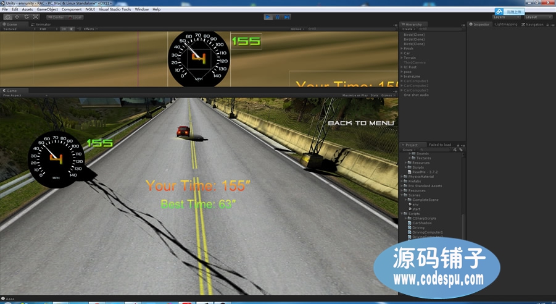
Task: Open the Help menu
Action: [x=156, y=9]
